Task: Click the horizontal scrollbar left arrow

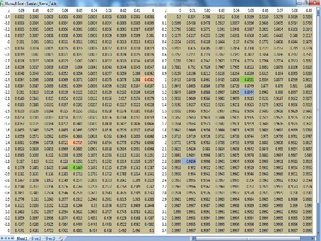Action: [194, 238]
